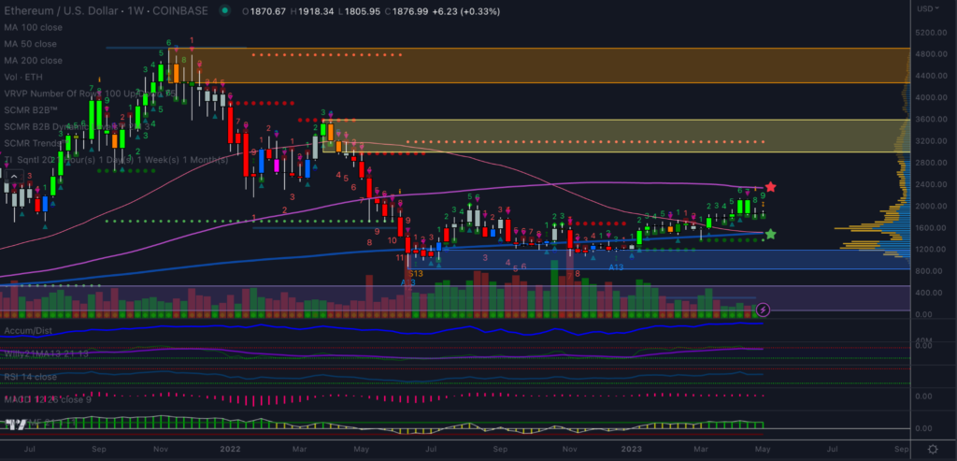
Task: Click the 4000.00 price axis label
Action: click(x=930, y=97)
